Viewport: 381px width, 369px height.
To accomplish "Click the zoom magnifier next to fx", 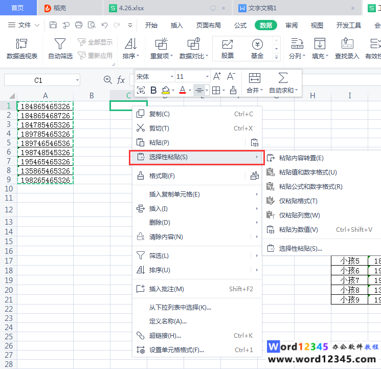I will click(x=107, y=80).
